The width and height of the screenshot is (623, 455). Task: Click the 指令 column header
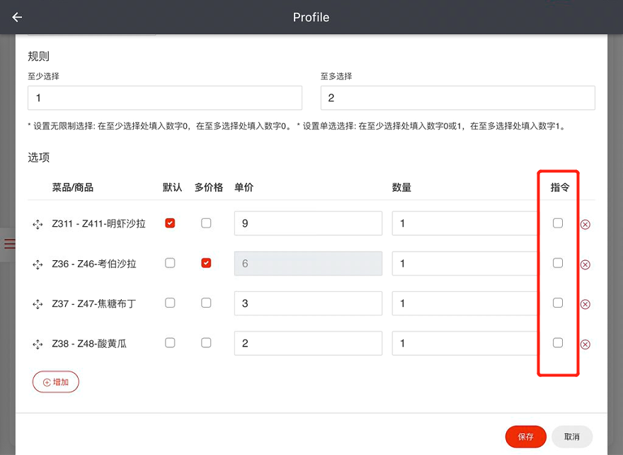[x=560, y=187]
